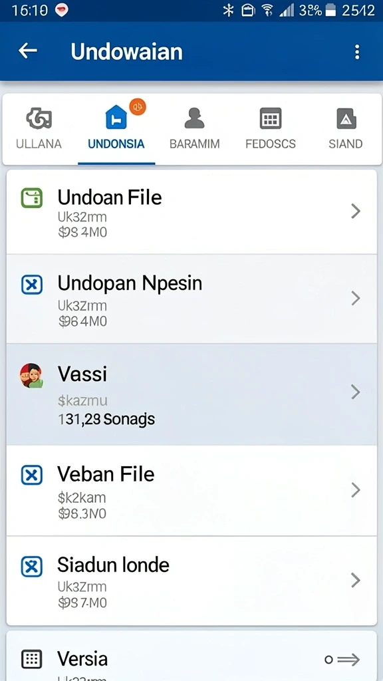
Task: Tap the grid icon beside Versia
Action: (x=32, y=659)
